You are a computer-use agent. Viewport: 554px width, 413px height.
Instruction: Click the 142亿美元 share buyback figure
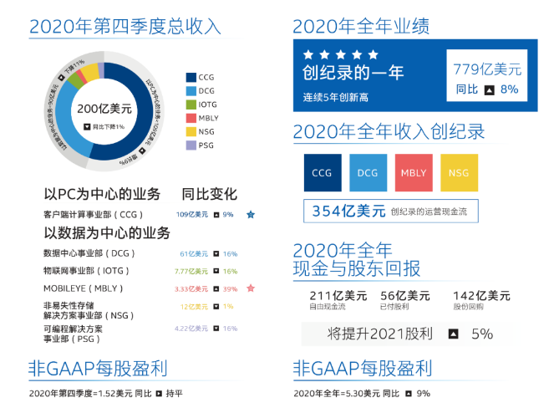481,296
